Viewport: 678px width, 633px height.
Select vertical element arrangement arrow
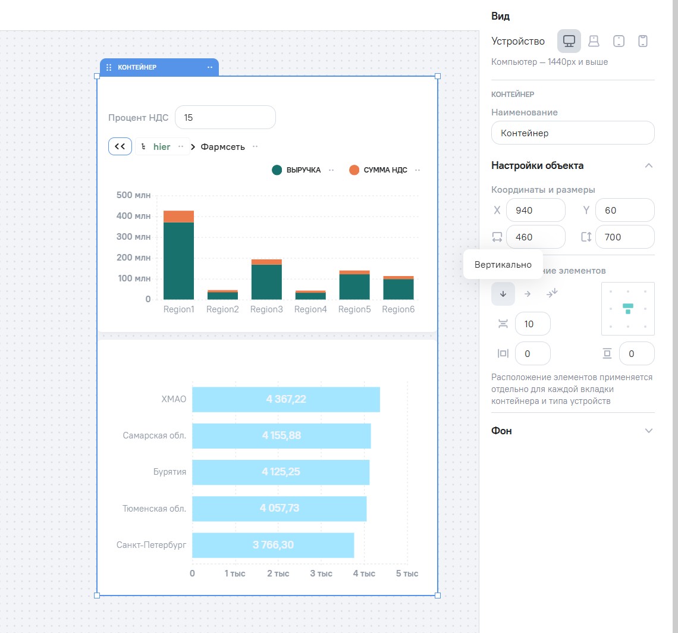click(x=503, y=294)
